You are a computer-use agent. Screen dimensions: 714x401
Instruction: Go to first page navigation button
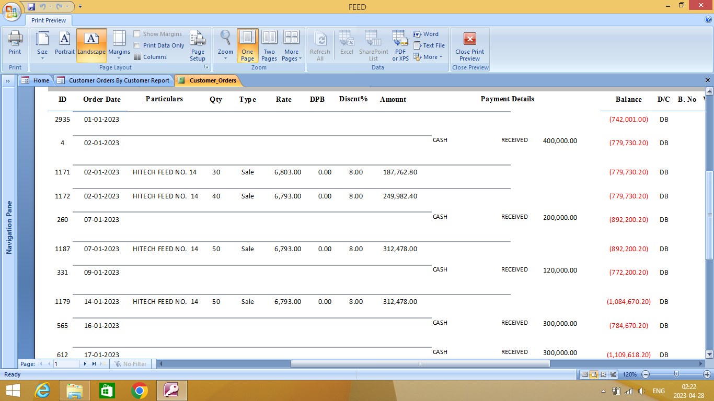point(40,363)
